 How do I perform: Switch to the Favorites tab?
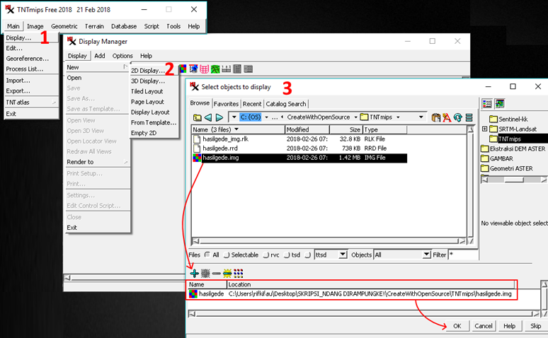226,104
